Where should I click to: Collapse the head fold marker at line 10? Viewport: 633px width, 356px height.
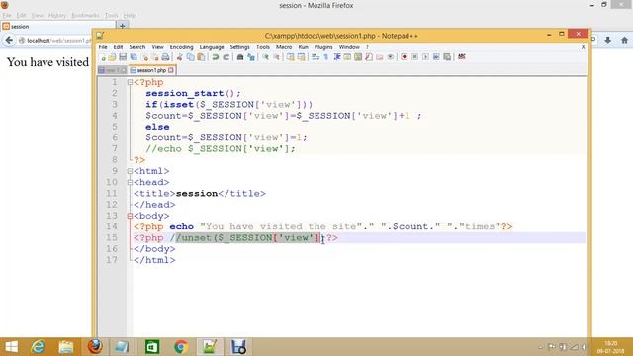click(x=130, y=182)
